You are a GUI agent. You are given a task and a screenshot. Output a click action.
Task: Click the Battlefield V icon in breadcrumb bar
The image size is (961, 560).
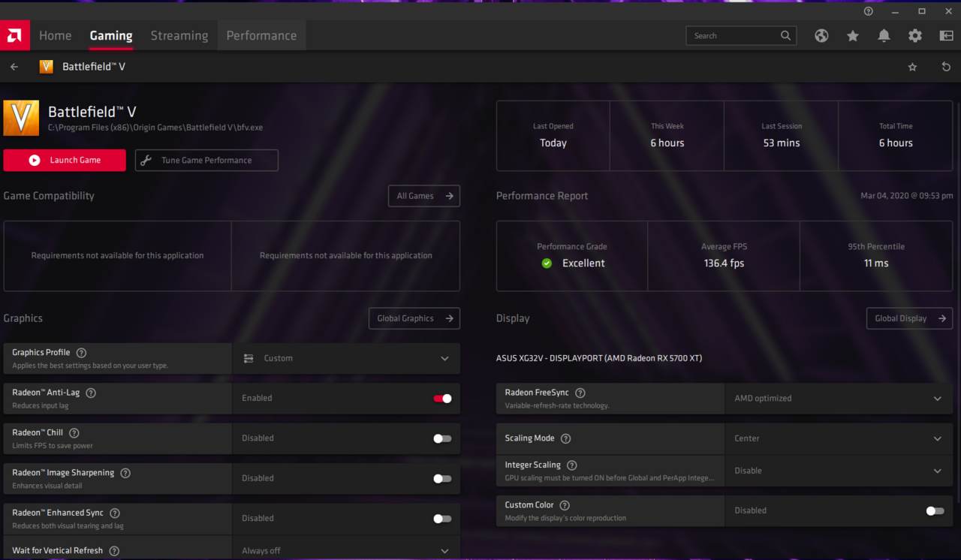47,67
